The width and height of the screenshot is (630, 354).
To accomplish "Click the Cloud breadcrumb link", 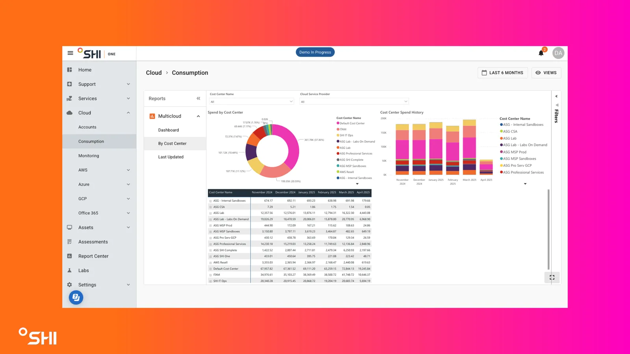I will pyautogui.click(x=154, y=73).
